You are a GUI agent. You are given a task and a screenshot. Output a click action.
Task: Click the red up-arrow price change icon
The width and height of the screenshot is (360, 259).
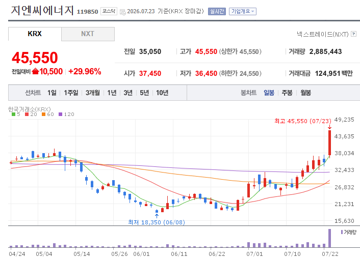[x=35, y=71]
